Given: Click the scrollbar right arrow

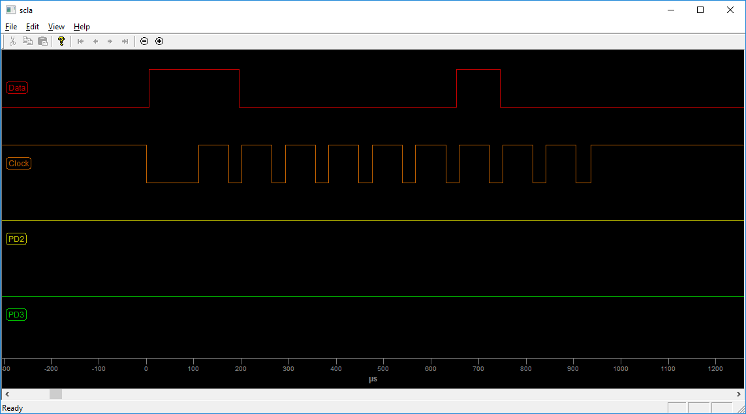Looking at the screenshot, I should point(739,394).
